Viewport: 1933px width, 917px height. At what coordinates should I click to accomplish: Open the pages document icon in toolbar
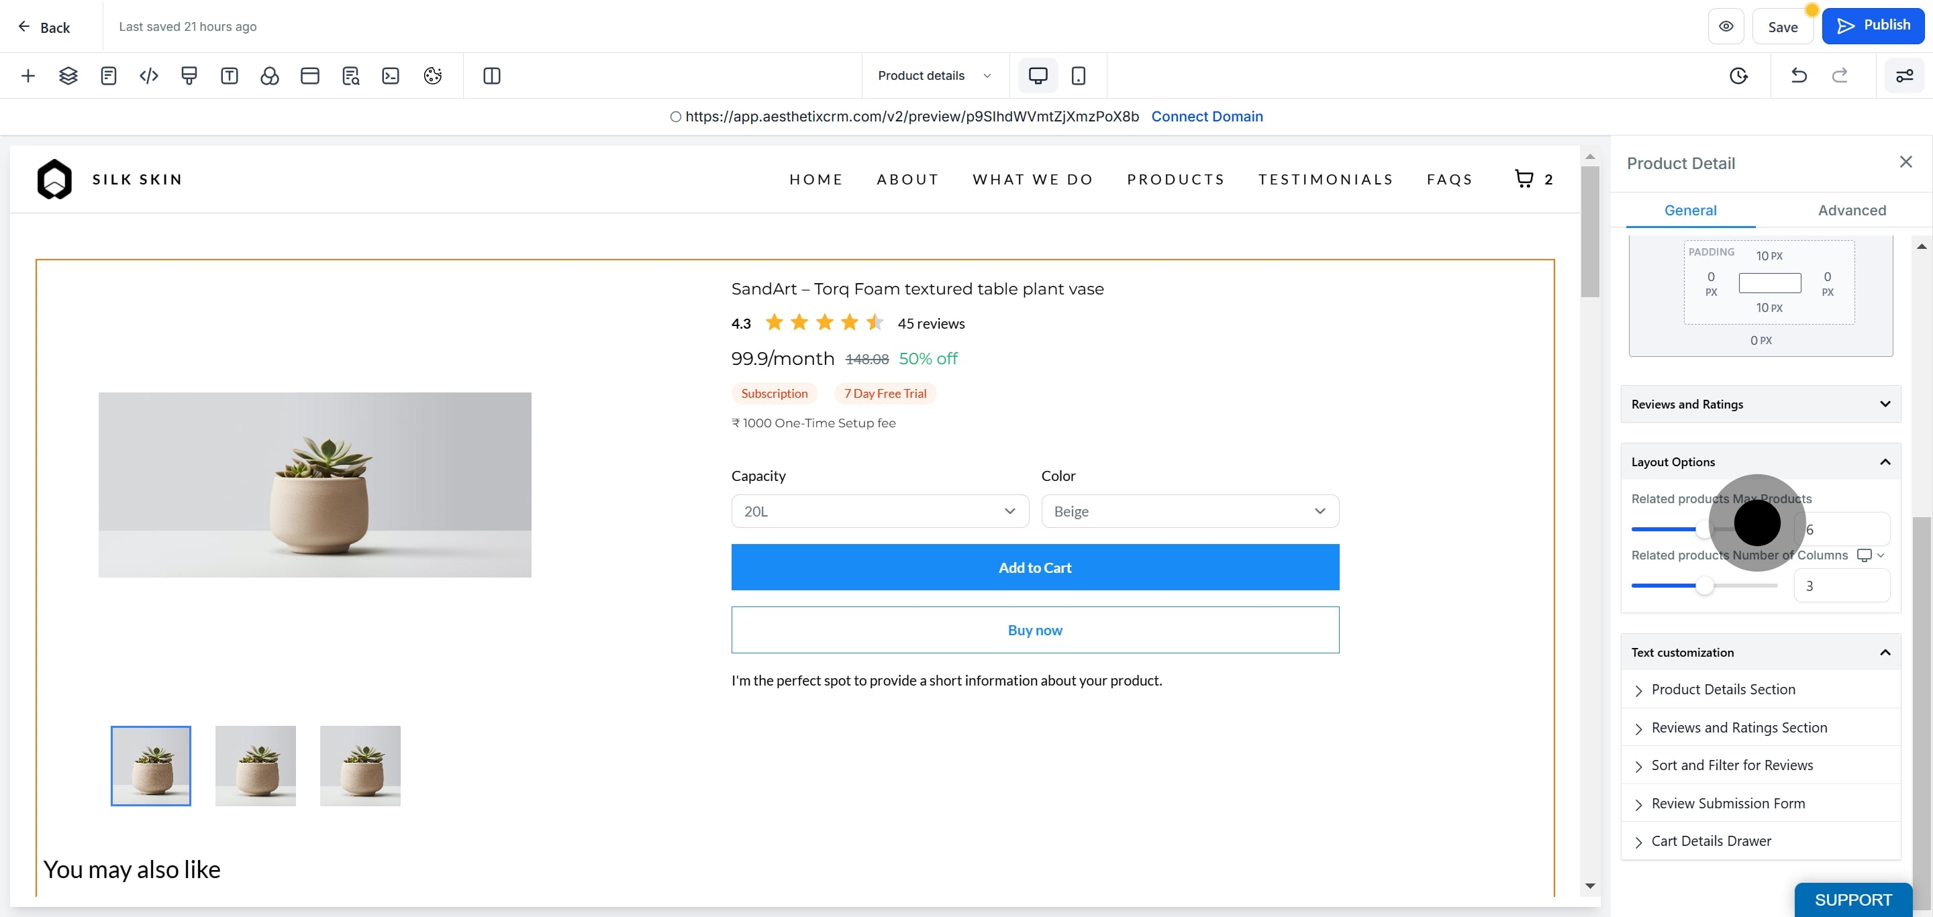coord(109,76)
